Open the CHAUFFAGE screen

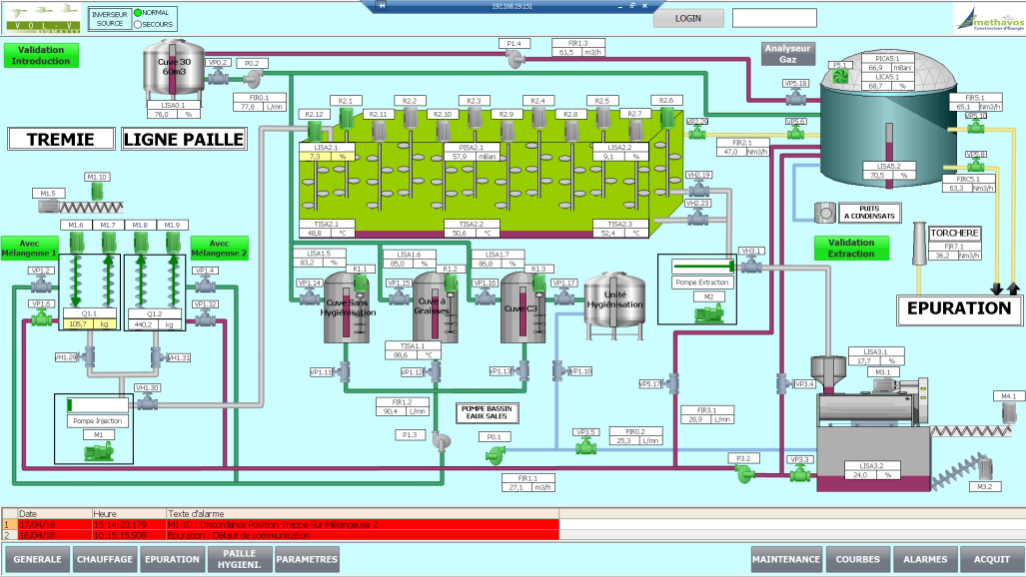coord(105,560)
